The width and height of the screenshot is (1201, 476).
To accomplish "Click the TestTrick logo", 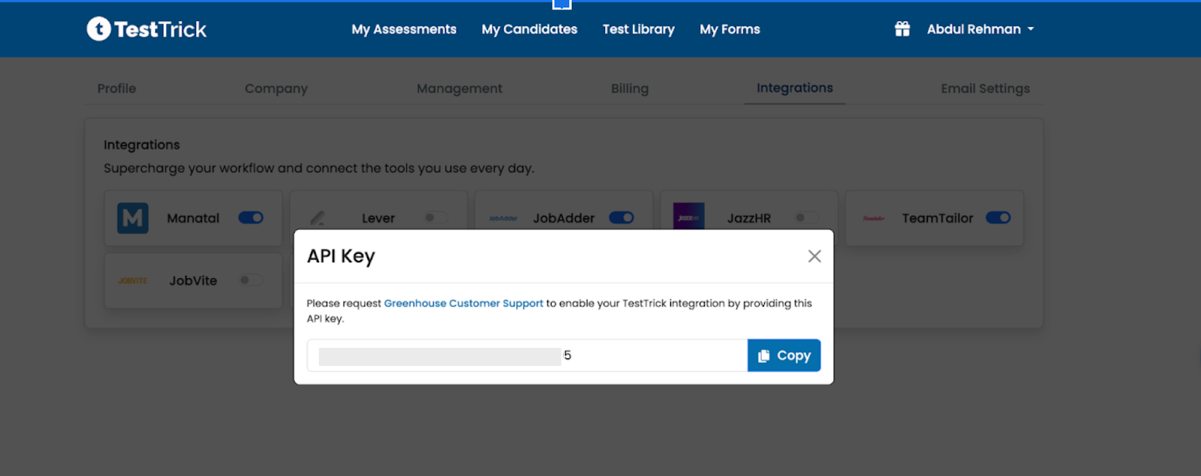I will 146,29.
